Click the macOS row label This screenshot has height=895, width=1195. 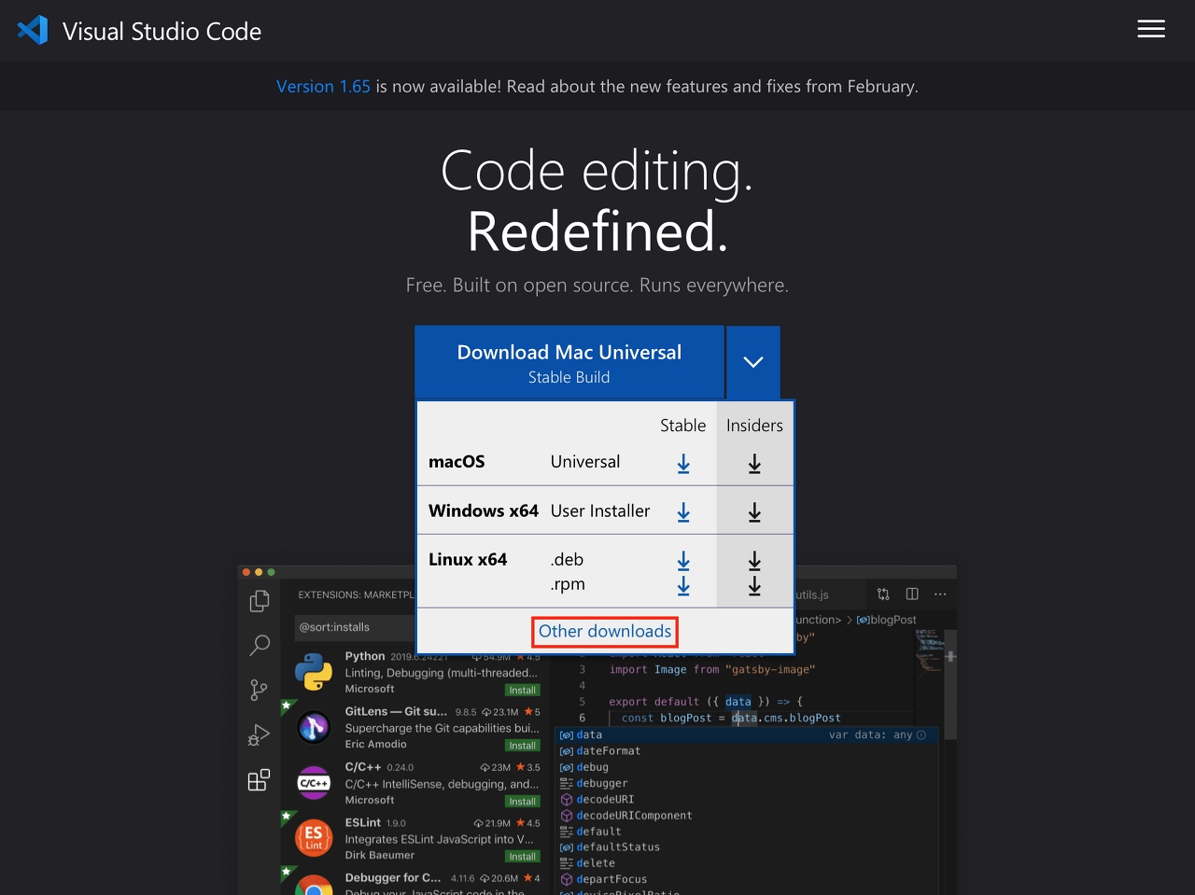[457, 462]
